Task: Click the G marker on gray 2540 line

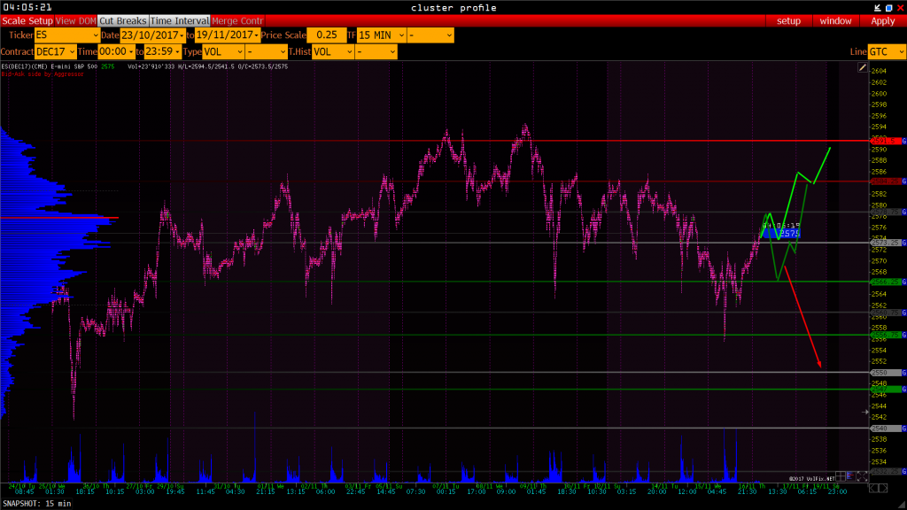Action: pos(903,428)
